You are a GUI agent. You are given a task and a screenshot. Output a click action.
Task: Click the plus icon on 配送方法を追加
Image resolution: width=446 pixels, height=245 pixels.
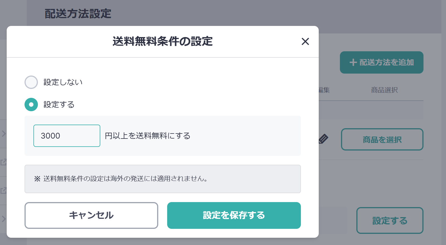coord(353,62)
